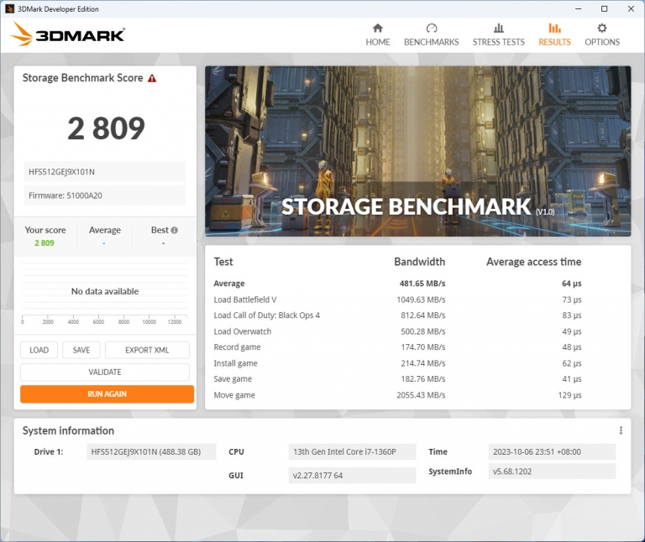Click the 2 809 large score

pyautogui.click(x=106, y=128)
